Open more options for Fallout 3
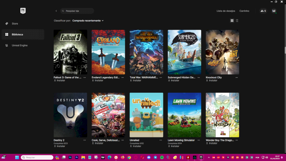The image size is (286, 161). (x=85, y=77)
